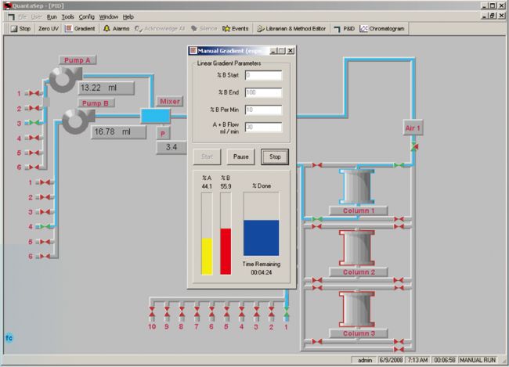Viewport: 509px width, 367px height.
Task: Open the Tools menu
Action: 68,16
